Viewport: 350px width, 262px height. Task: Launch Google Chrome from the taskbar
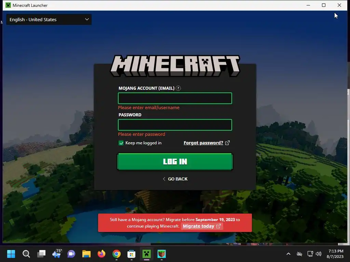(117, 254)
